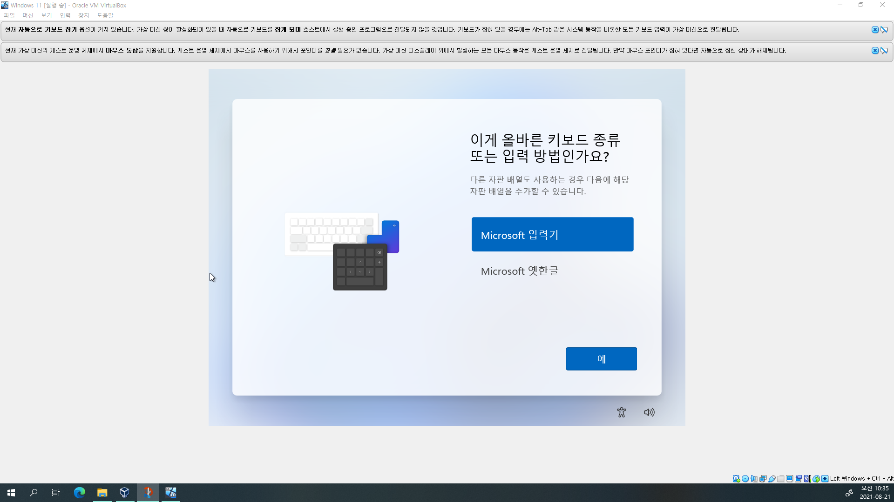Open the 보기 menu
Image resolution: width=894 pixels, height=502 pixels.
tap(47, 15)
